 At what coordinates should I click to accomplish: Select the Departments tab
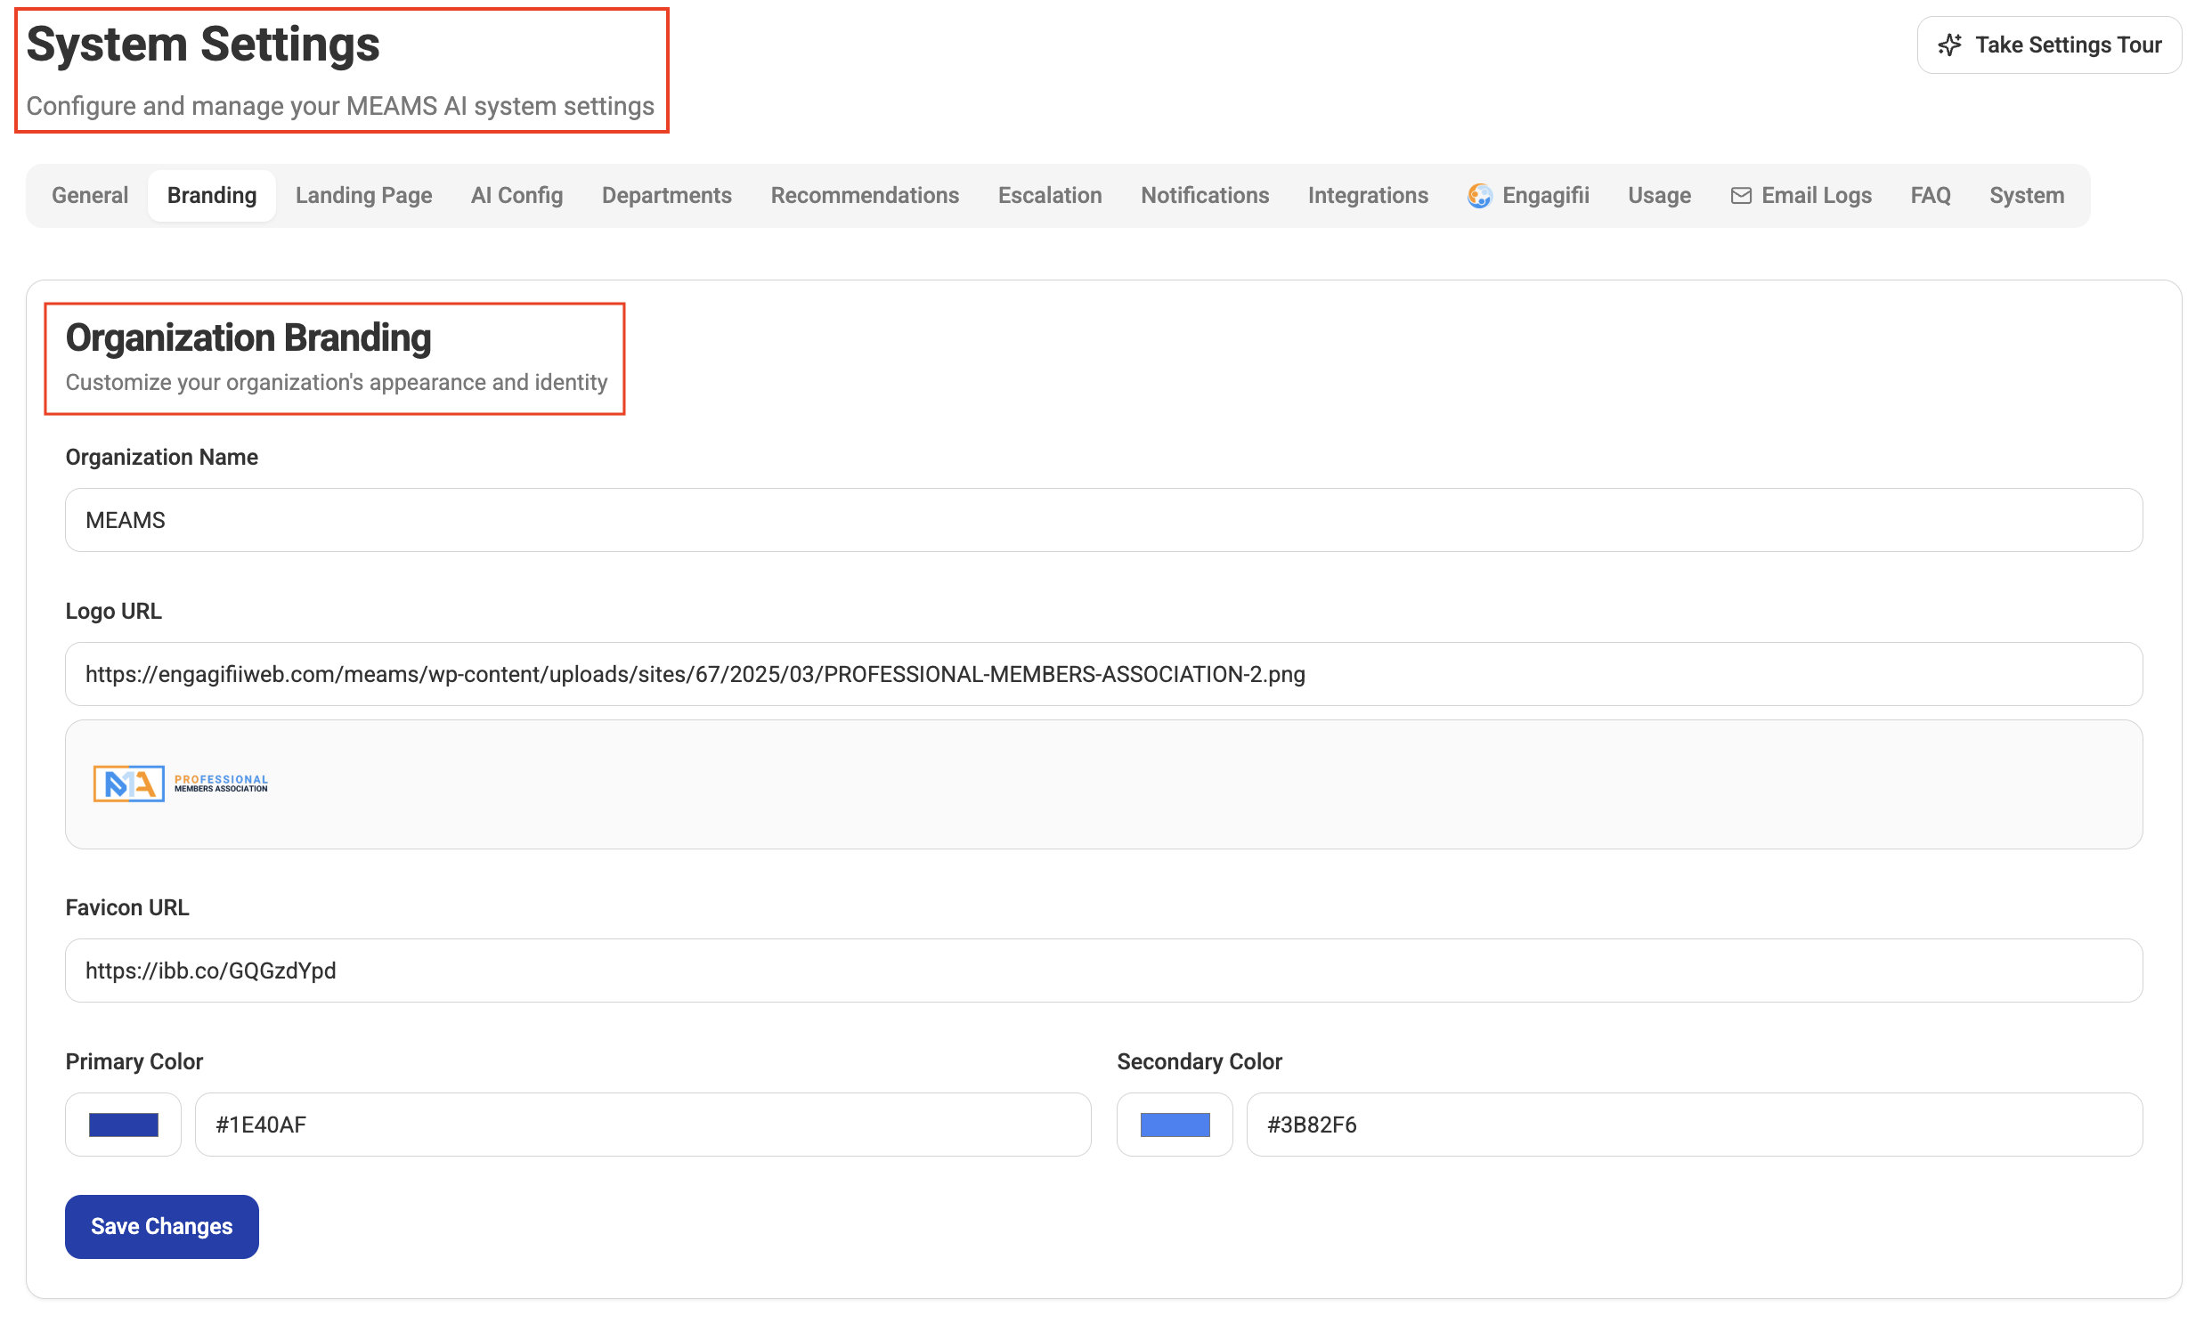[666, 196]
